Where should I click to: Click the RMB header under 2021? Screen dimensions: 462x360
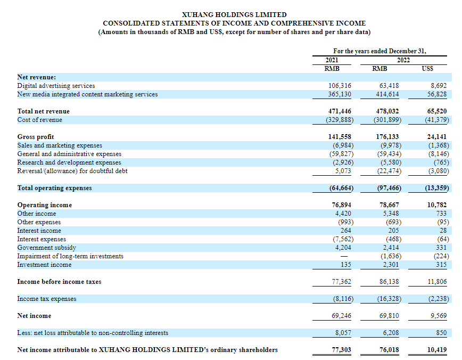pyautogui.click(x=332, y=68)
